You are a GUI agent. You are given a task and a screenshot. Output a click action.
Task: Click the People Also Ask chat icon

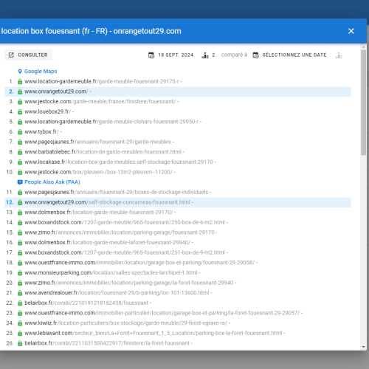point(20,182)
